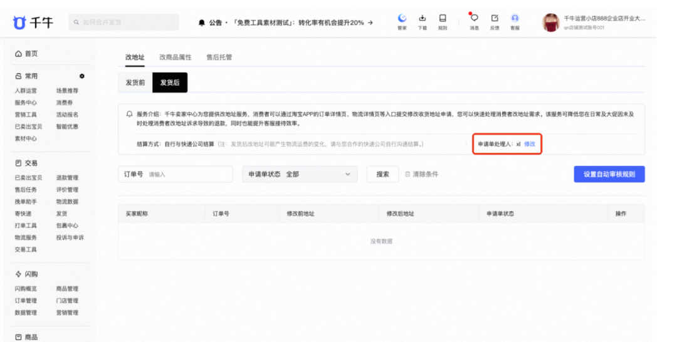Screen dimensions: 677x342
Task: Select the 发货前 sub-tab
Action: [135, 83]
